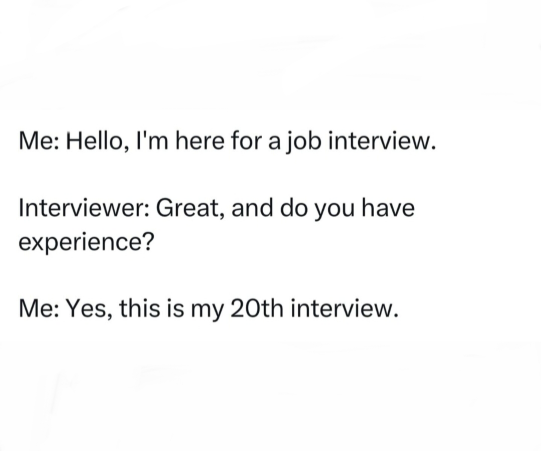Click the "Me:" label starting the first line
541x451 pixels.
pyautogui.click(x=40, y=143)
